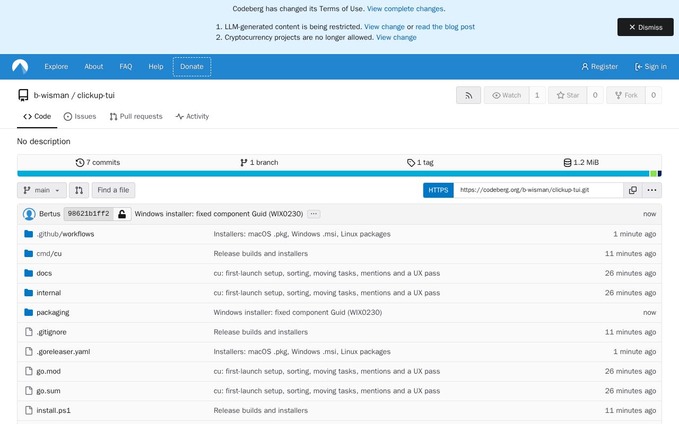Click the green language bar segment

click(x=654, y=174)
